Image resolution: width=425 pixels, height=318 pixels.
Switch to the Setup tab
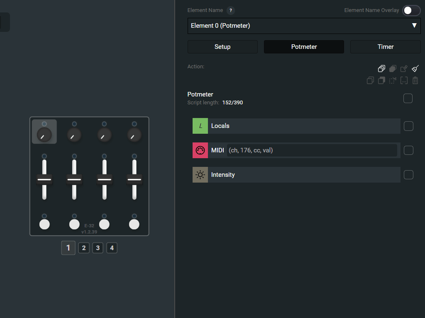coord(222,47)
